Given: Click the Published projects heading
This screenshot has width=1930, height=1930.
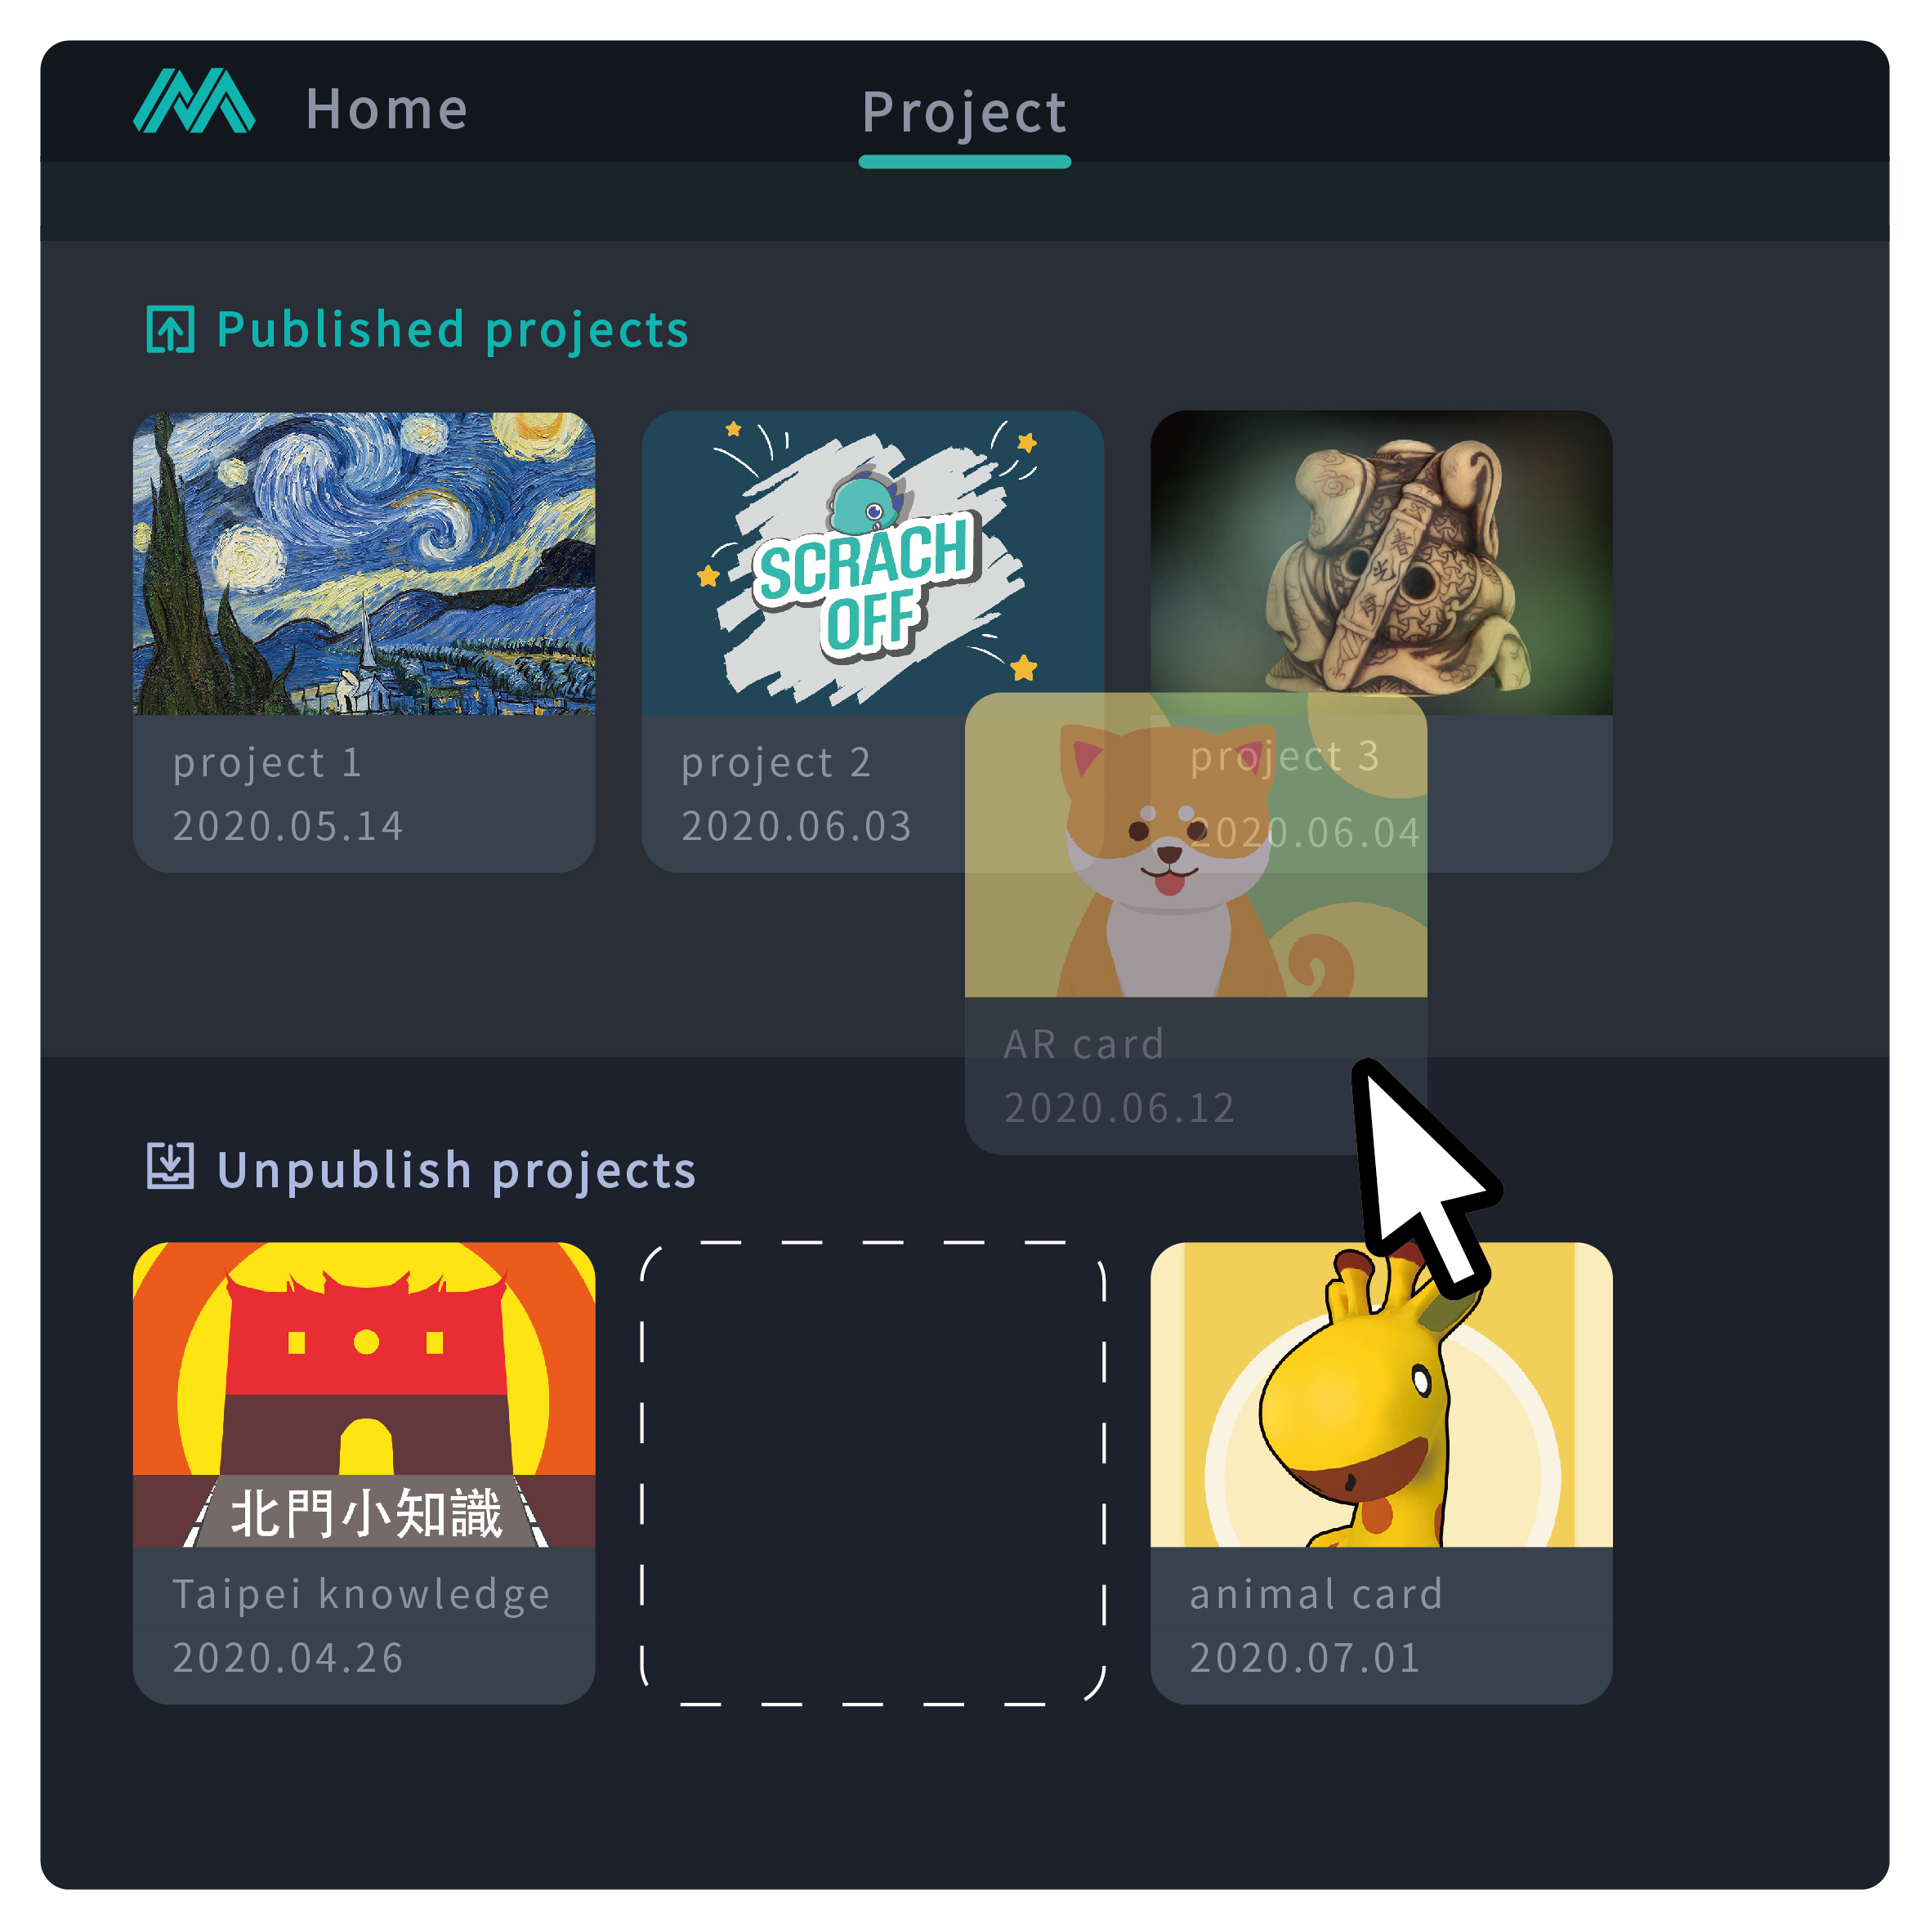Looking at the screenshot, I should point(453,329).
